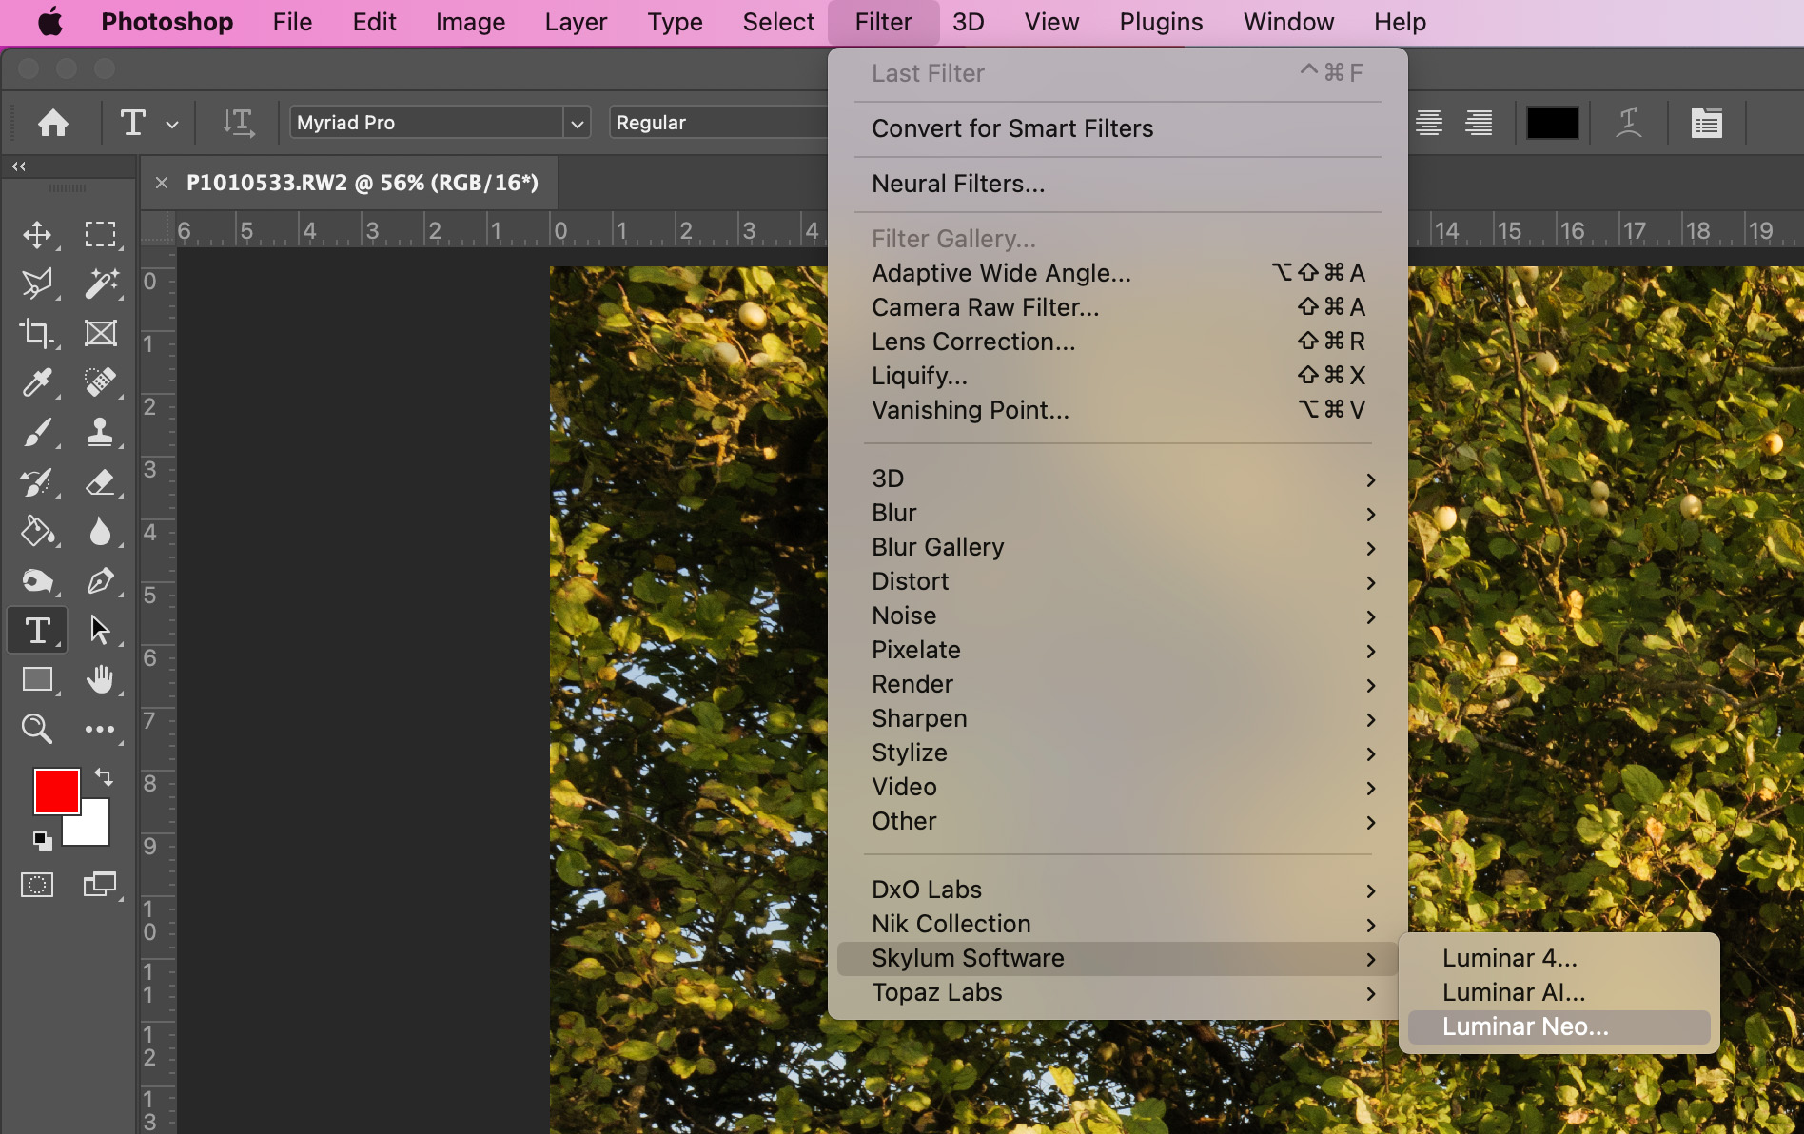This screenshot has height=1134, width=1804.
Task: Toggle text orientation icon
Action: [238, 123]
